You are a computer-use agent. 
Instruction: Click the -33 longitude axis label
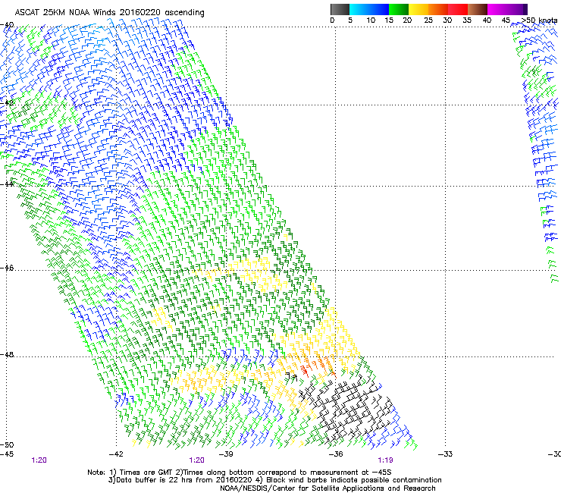[x=445, y=454]
